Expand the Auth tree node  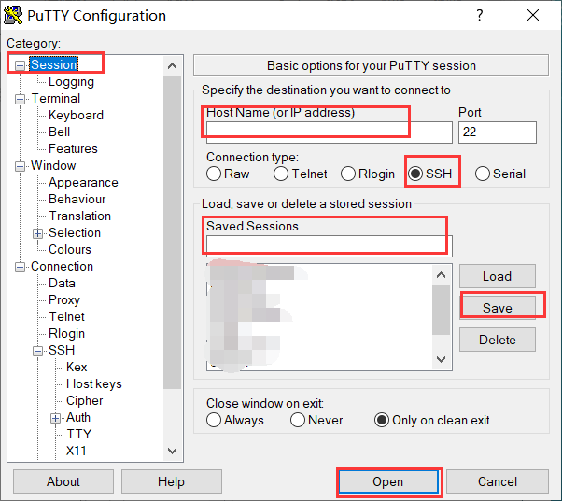(x=55, y=418)
